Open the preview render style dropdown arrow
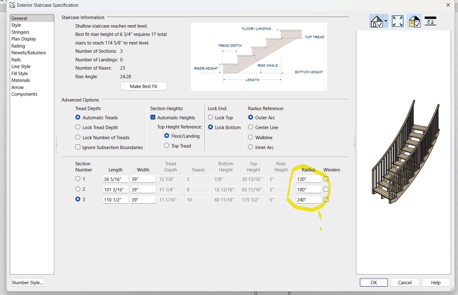This screenshot has height=295, width=458. pos(386,21)
